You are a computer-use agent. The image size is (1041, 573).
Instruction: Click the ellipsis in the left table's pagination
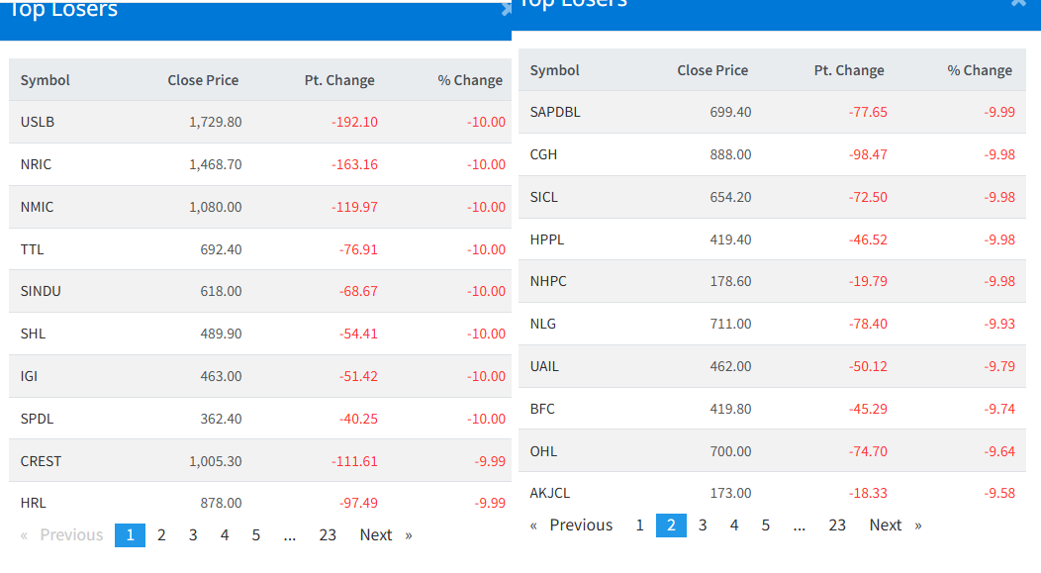(290, 535)
